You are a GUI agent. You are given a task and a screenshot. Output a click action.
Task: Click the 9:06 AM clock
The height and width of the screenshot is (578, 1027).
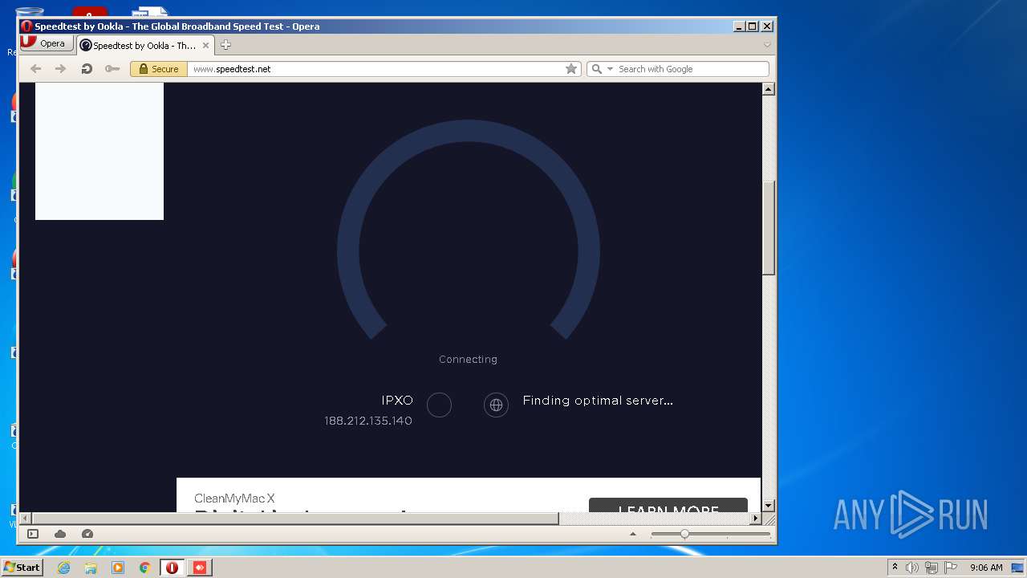point(986,568)
